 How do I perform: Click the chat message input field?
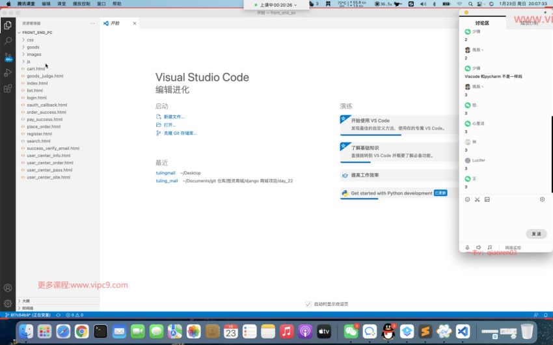pos(505,215)
